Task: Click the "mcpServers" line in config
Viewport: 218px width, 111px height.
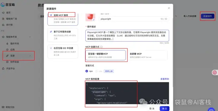Action: [x=98, y=88]
